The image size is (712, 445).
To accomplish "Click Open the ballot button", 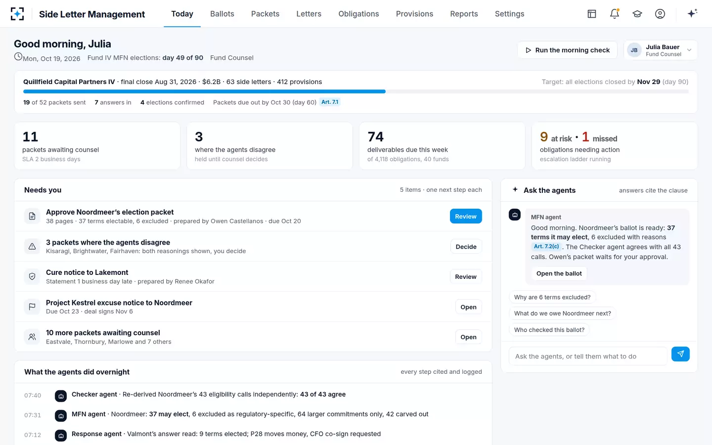I will click(x=559, y=273).
